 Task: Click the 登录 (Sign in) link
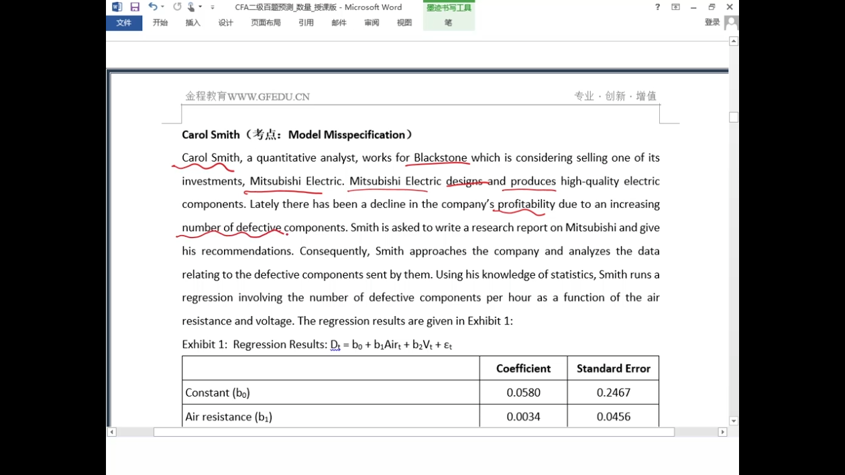[x=712, y=23]
